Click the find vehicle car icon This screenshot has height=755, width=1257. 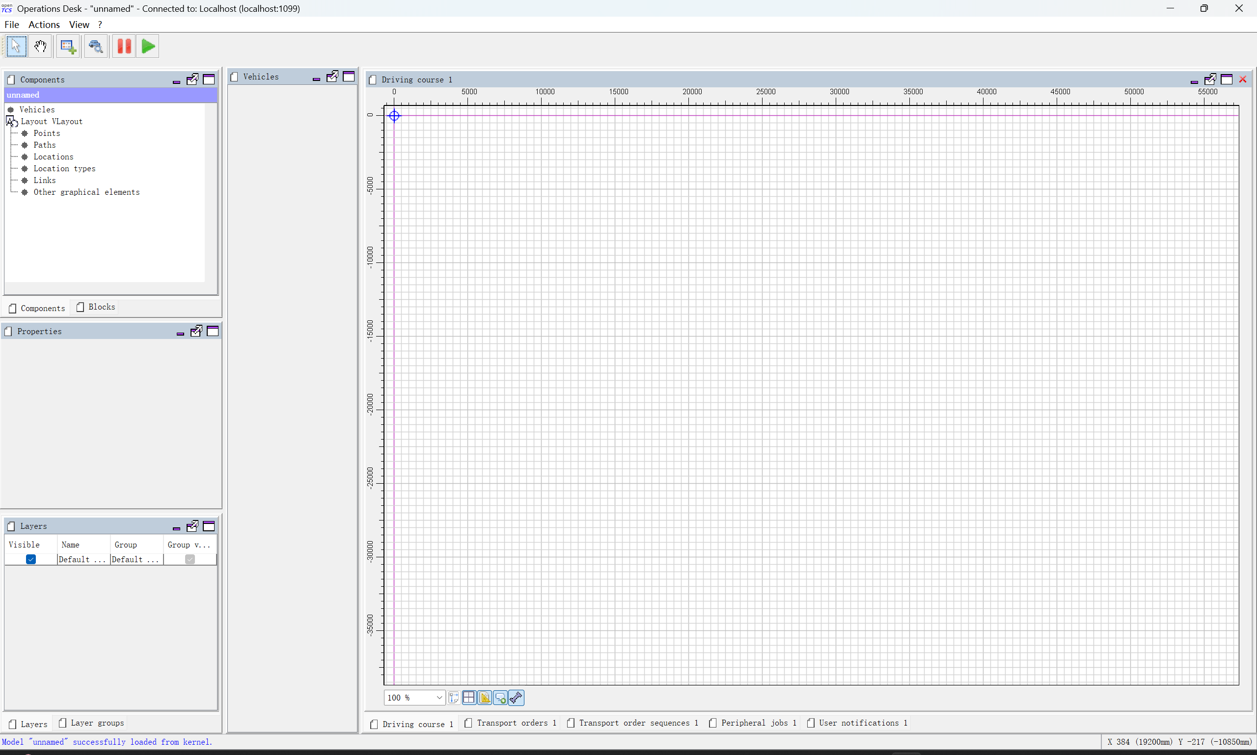click(96, 46)
